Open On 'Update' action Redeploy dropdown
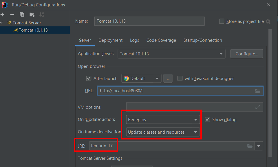The width and height of the screenshot is (278, 167). [x=163, y=120]
